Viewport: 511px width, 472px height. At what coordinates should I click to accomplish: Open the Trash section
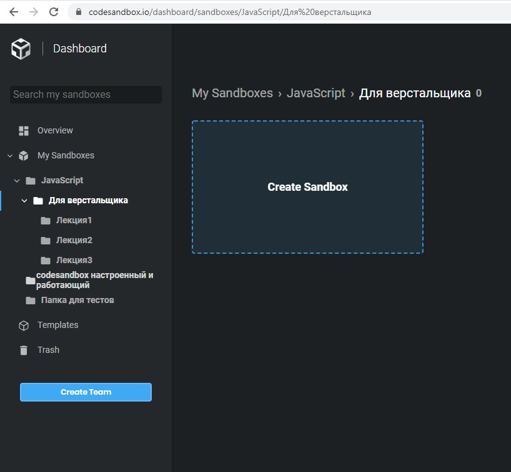click(x=48, y=350)
